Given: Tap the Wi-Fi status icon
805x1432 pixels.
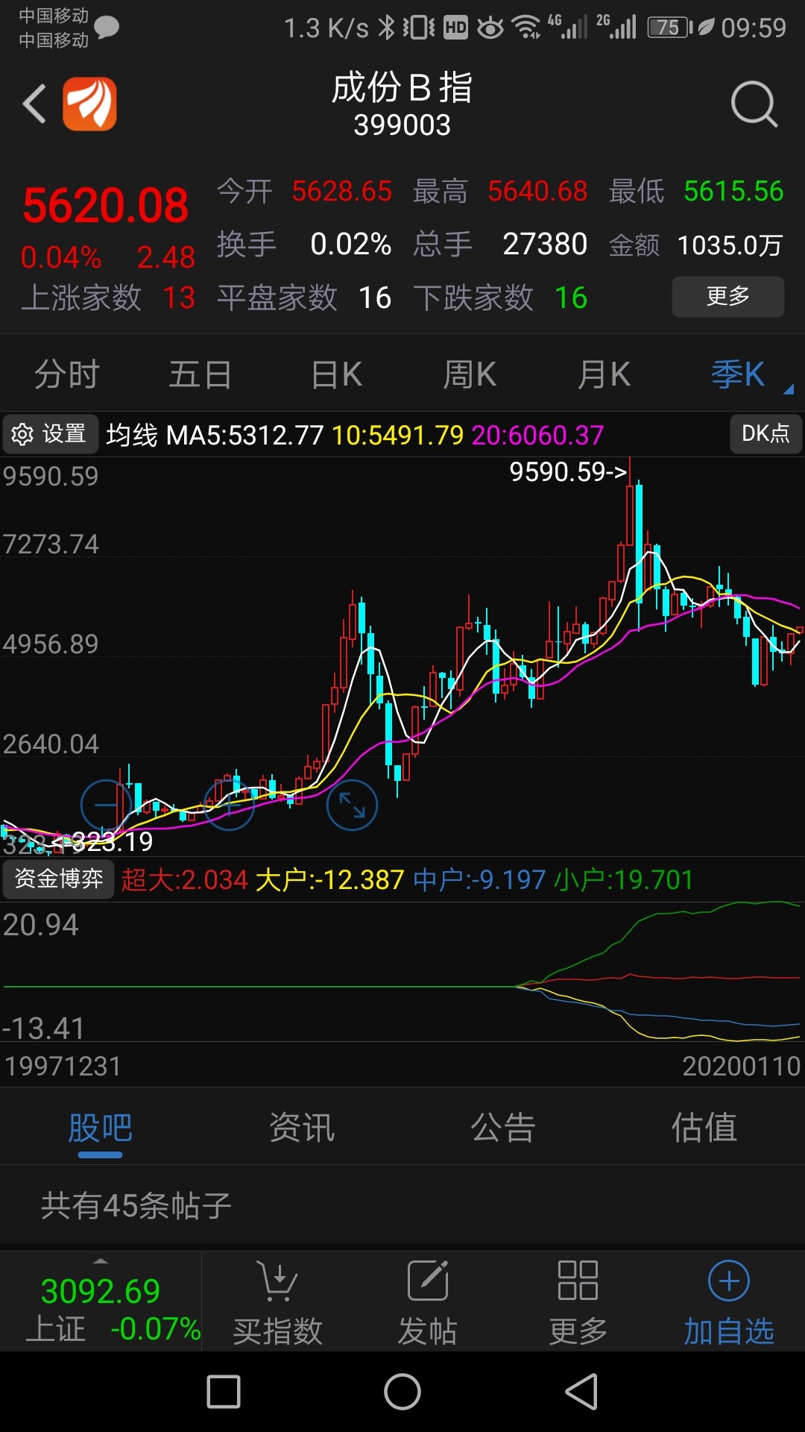Looking at the screenshot, I should click(528, 28).
